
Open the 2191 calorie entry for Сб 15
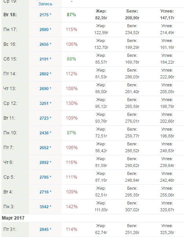(44, 59)
